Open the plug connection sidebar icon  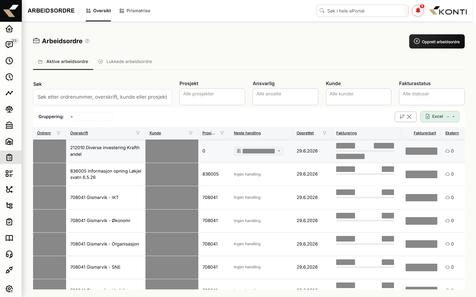click(x=9, y=270)
